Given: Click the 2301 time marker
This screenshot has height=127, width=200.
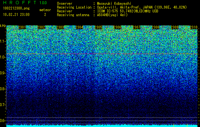Looking at the screenshot, I should [22, 27].
